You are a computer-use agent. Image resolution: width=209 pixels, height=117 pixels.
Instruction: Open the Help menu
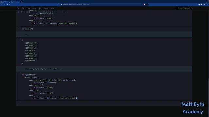52,8
